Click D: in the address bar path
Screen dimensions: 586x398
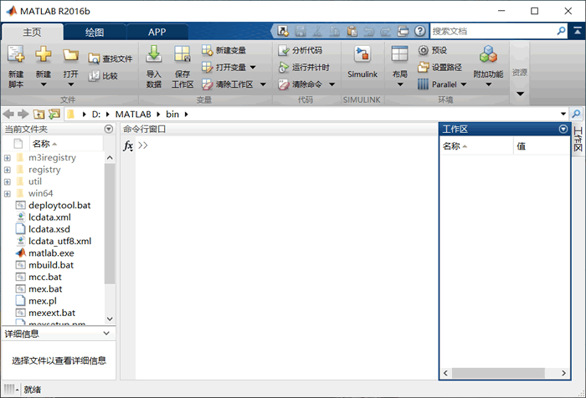96,115
